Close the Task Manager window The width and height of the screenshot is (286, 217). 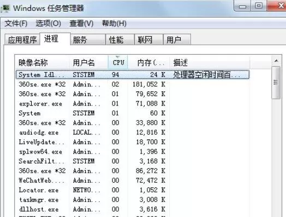(x=277, y=6)
